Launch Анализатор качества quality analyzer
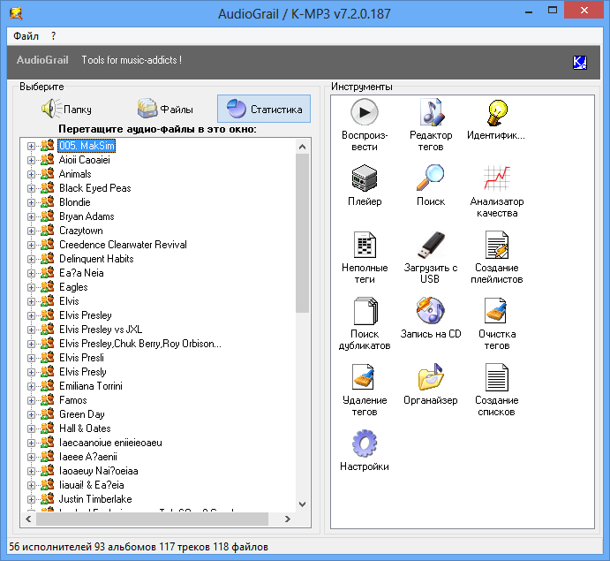Viewport: 610px width, 561px height. [x=497, y=191]
